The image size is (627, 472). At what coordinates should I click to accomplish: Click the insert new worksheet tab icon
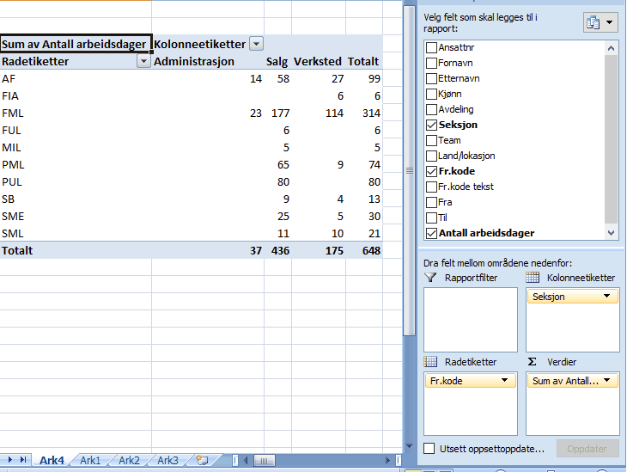click(x=202, y=460)
